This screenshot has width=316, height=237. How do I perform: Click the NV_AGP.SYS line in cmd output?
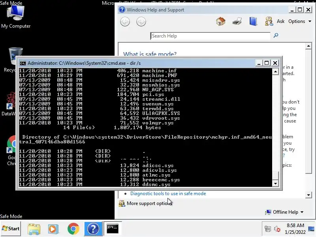pos(96,90)
